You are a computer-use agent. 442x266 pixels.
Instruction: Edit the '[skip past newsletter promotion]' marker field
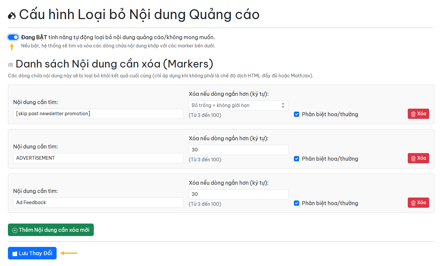point(98,114)
